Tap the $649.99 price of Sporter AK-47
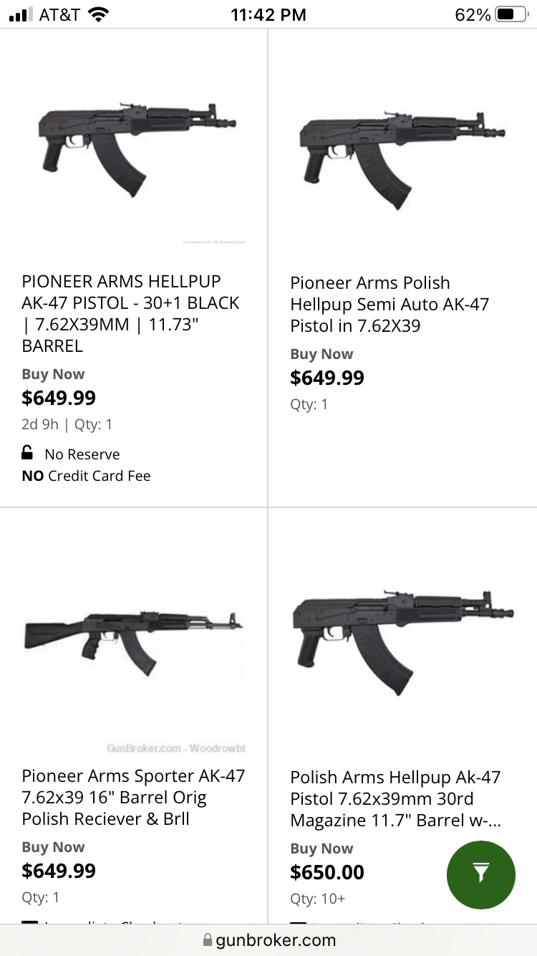Image resolution: width=537 pixels, height=956 pixels. click(59, 871)
